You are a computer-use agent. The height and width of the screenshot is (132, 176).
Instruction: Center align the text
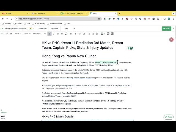(x=75, y=34)
